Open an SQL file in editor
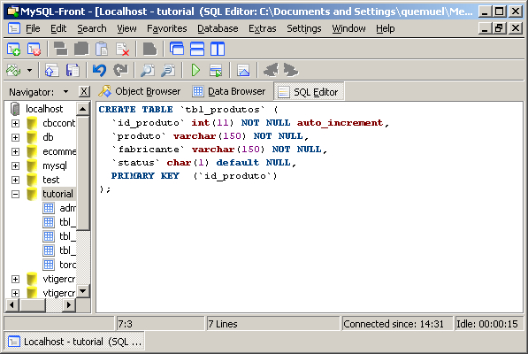Image resolution: width=528 pixels, height=354 pixels. pos(51,71)
